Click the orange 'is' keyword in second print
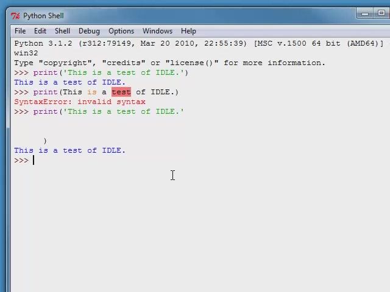This screenshot has width=390, height=292. [92, 92]
